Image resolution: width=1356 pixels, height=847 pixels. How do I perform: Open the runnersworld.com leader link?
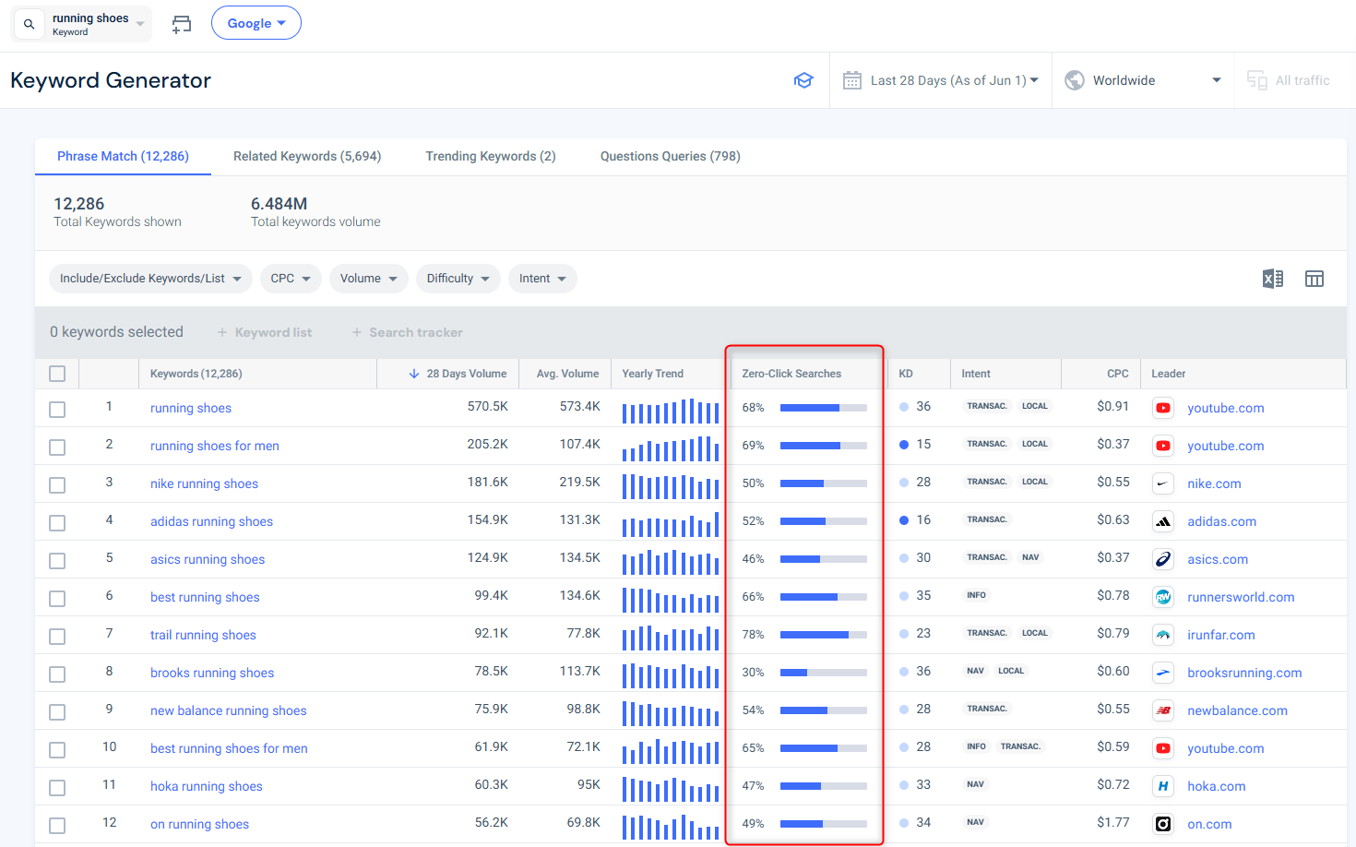point(1241,597)
